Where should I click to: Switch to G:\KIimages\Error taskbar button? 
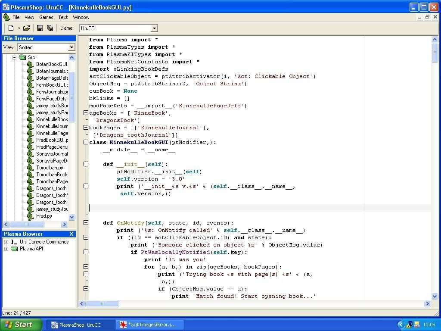[x=150, y=325]
